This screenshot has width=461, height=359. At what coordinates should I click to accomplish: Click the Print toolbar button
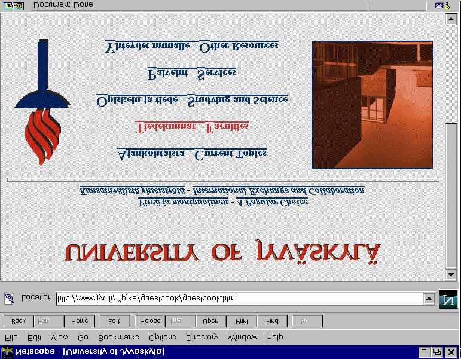click(242, 321)
